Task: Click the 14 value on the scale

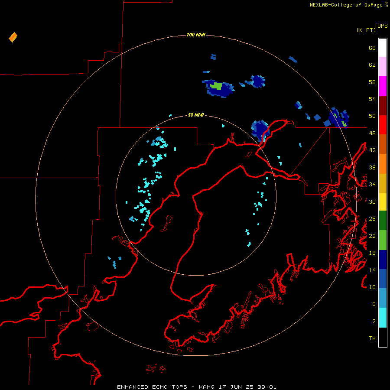Action: (372, 270)
